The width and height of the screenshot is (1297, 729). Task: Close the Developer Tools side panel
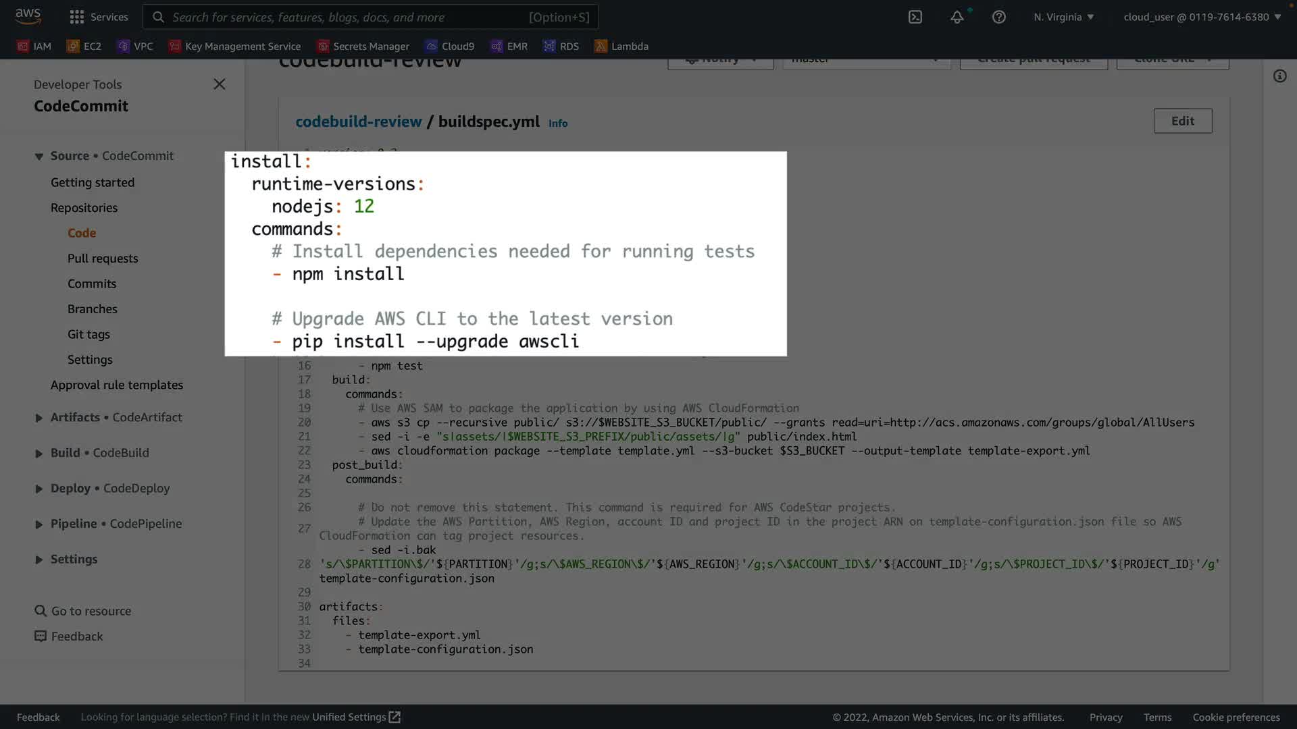pyautogui.click(x=220, y=84)
